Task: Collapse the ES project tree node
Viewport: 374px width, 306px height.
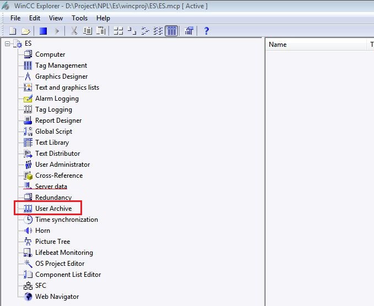Action: click(7, 43)
